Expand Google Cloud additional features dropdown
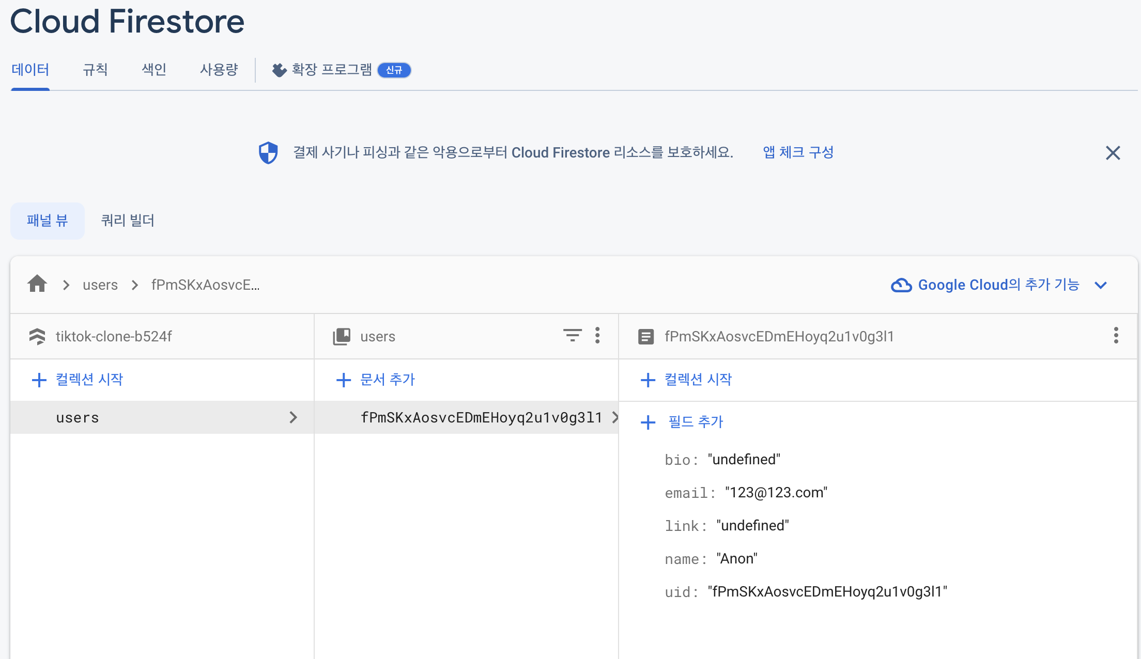This screenshot has height=659, width=1141. click(x=1101, y=285)
